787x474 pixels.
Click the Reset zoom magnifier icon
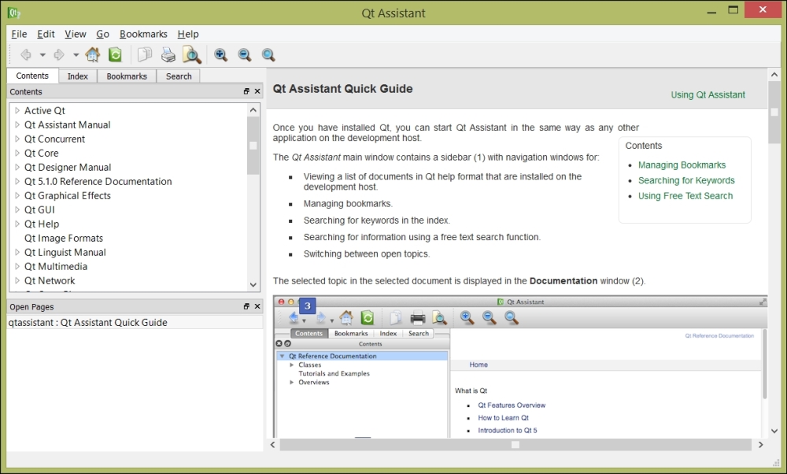click(268, 55)
